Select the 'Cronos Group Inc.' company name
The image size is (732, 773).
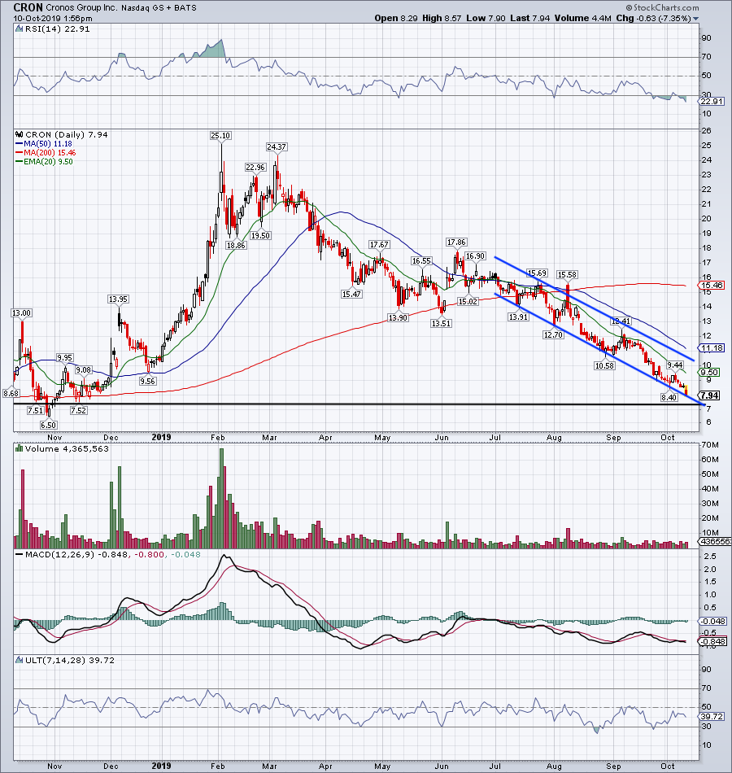(81, 8)
